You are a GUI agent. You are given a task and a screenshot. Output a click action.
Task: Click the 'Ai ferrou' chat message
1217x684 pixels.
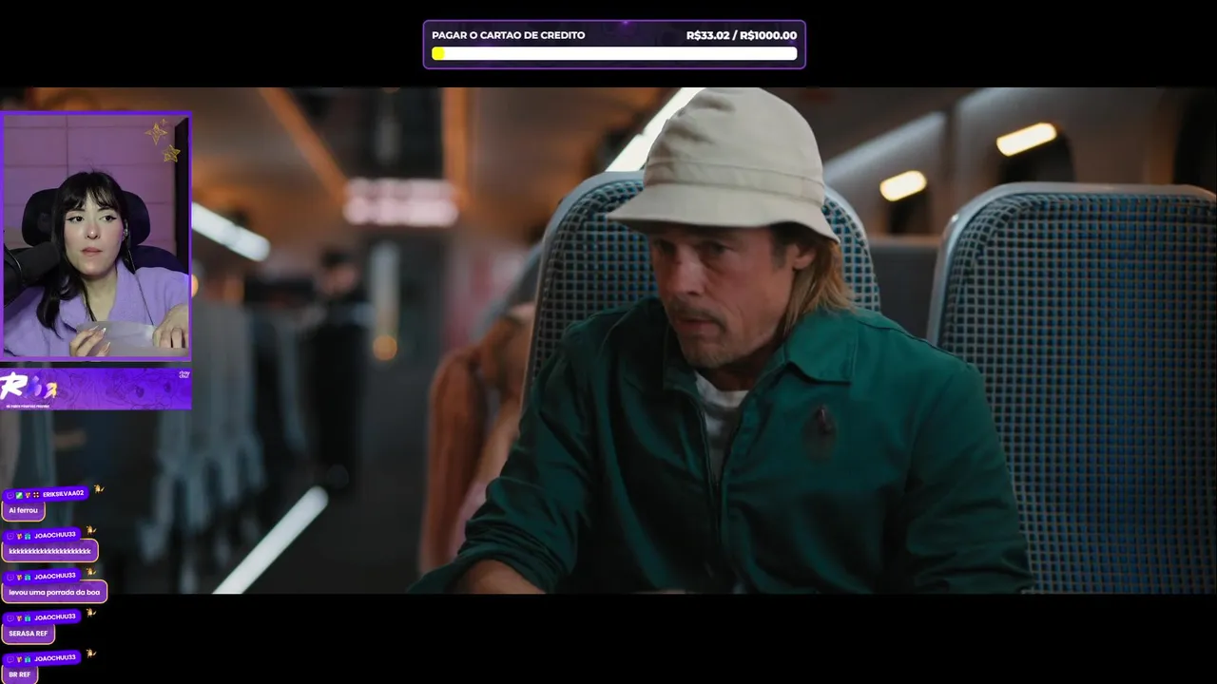23,510
